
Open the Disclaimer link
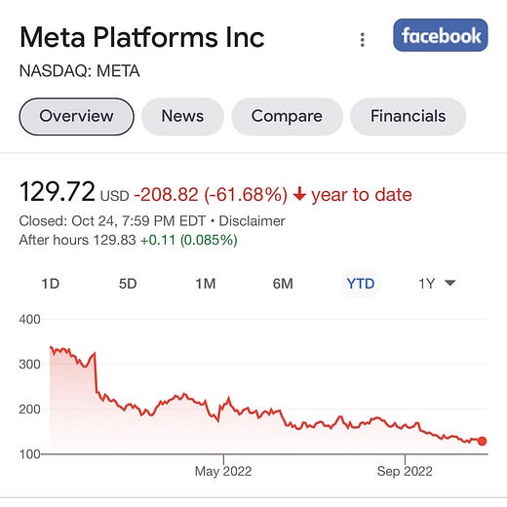click(252, 221)
